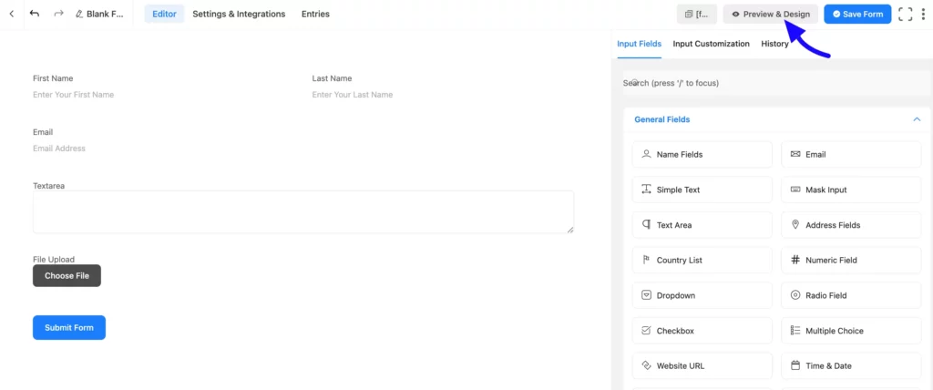Screen dimensions: 933x390
Task: Click the back chevron icon
Action: coord(11,14)
